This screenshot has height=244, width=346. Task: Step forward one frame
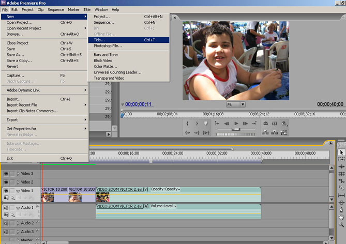coord(245,124)
